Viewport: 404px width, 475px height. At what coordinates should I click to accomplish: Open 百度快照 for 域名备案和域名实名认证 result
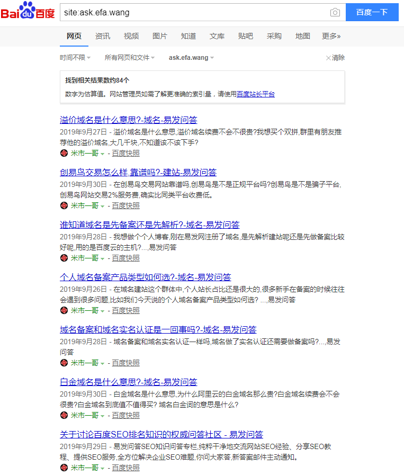[x=125, y=363]
